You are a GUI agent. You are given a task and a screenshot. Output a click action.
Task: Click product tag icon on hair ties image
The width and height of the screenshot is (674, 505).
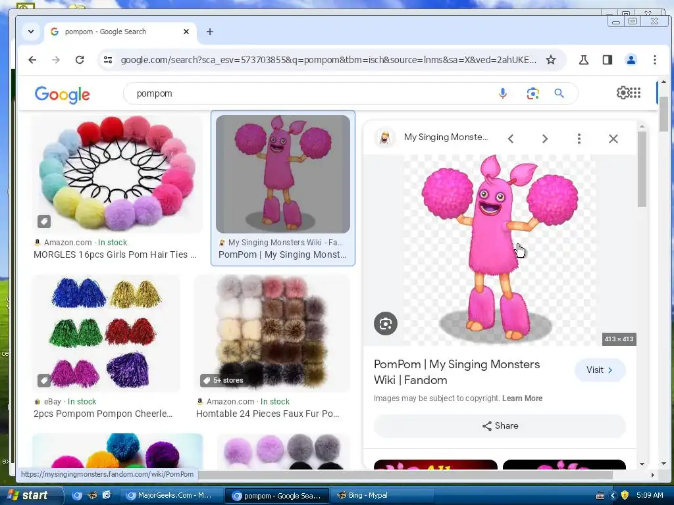tap(44, 222)
